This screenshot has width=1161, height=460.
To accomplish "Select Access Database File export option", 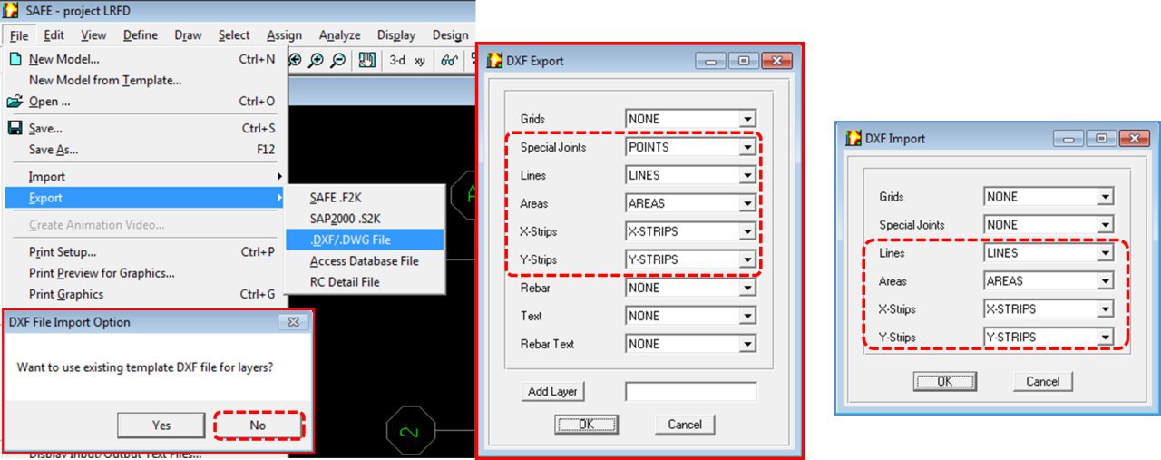I will tap(366, 261).
